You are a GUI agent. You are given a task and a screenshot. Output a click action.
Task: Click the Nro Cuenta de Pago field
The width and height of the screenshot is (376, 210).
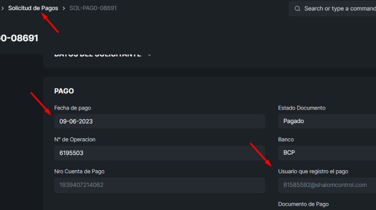pos(160,185)
